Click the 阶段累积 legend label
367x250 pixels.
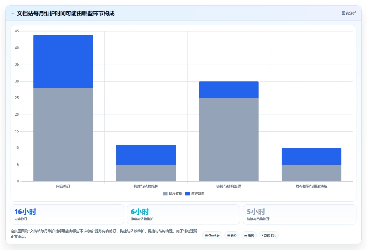(x=175, y=194)
